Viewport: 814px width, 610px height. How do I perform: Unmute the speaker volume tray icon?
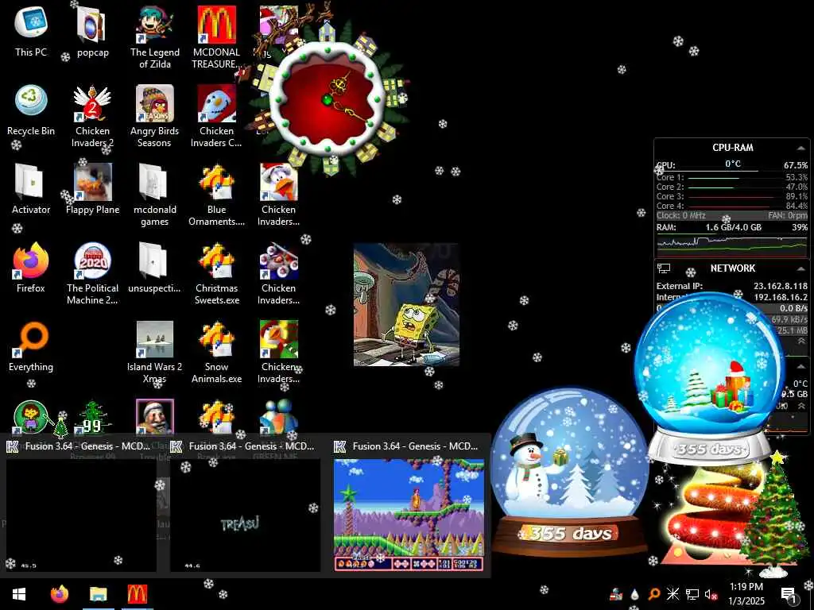(x=710, y=594)
